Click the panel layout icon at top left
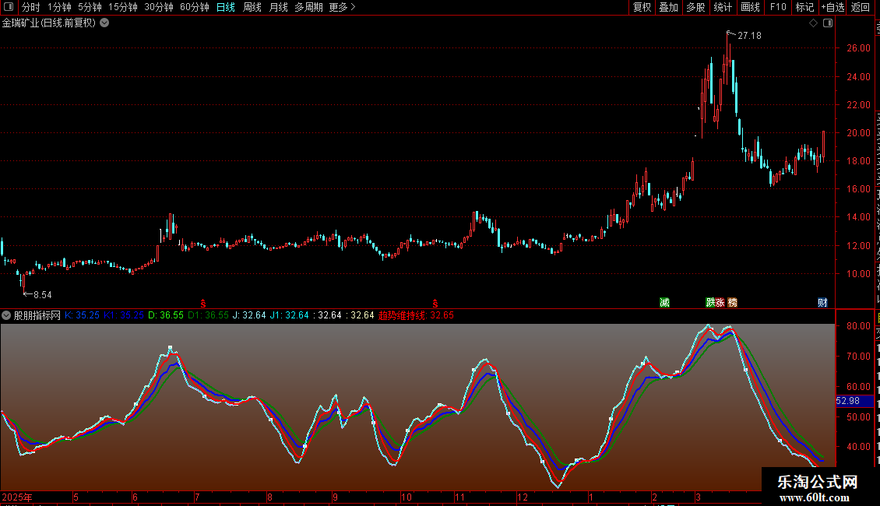 (x=9, y=7)
